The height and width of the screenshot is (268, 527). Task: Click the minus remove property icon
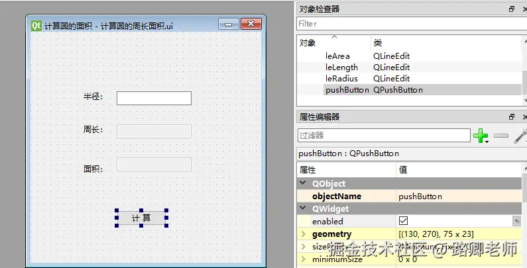coord(500,136)
